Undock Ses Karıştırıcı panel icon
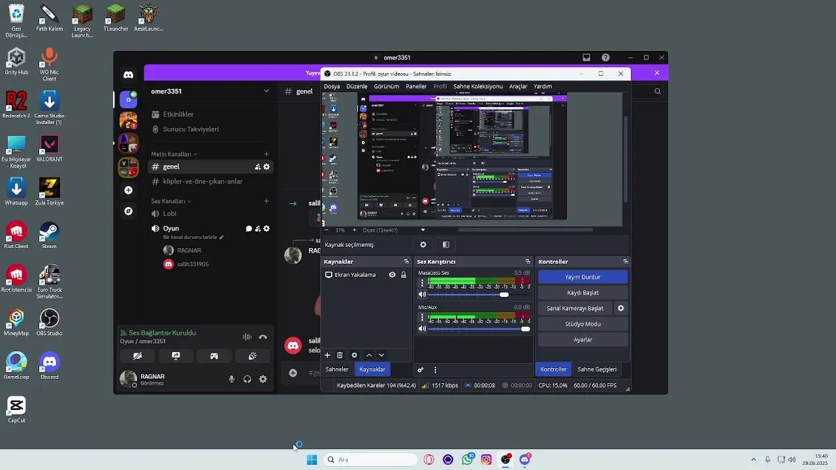The height and width of the screenshot is (470, 836). [528, 262]
